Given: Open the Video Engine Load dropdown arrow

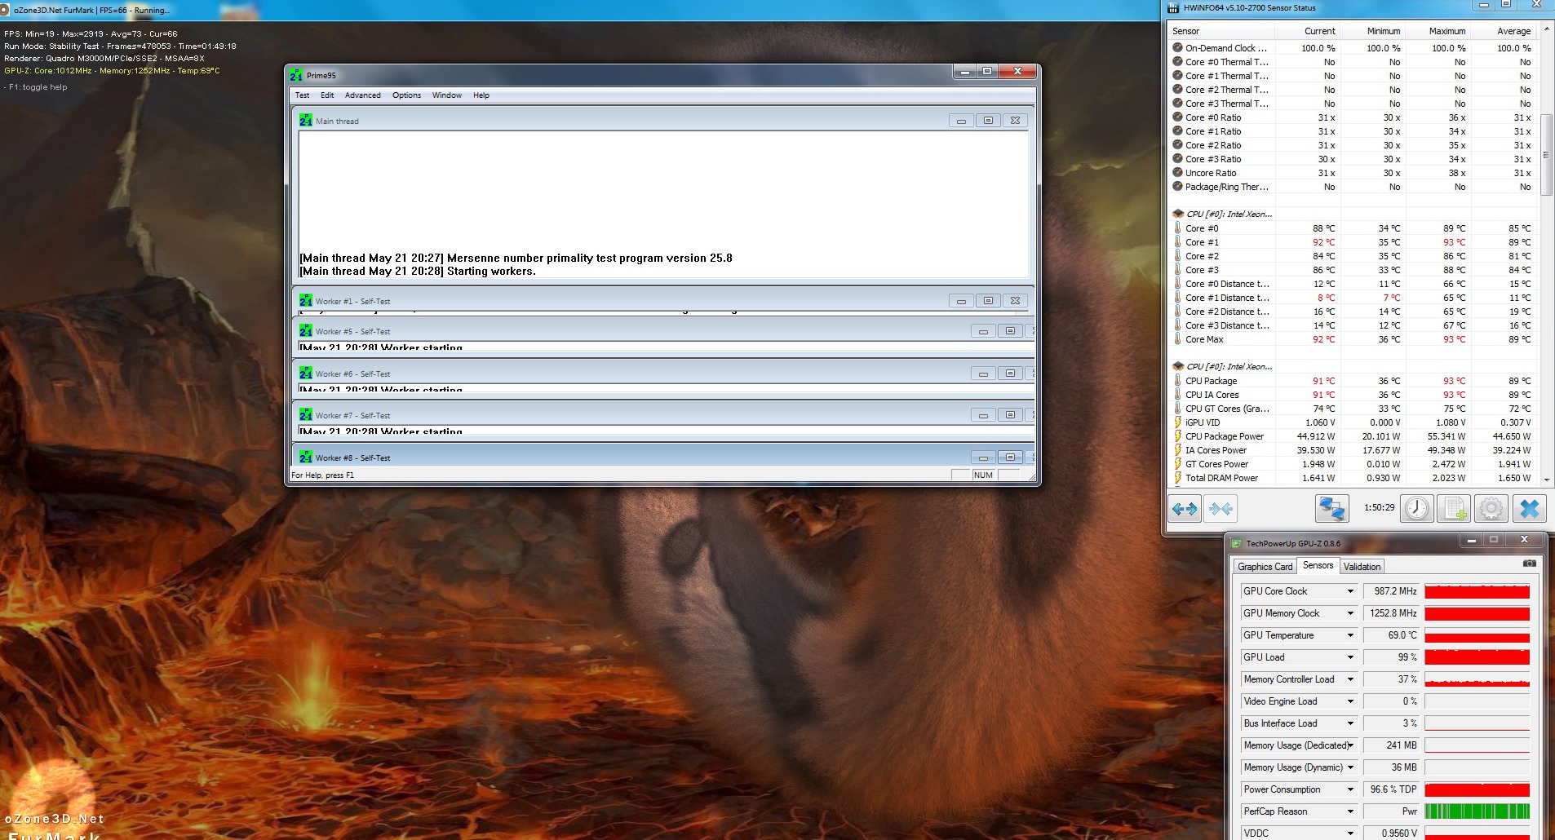Looking at the screenshot, I should [1350, 701].
